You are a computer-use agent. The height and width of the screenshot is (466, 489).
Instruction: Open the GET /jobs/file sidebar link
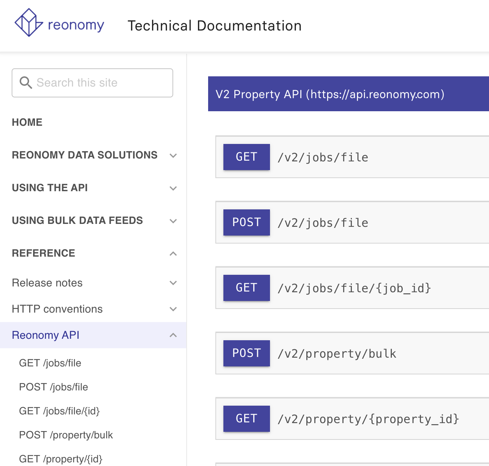50,363
